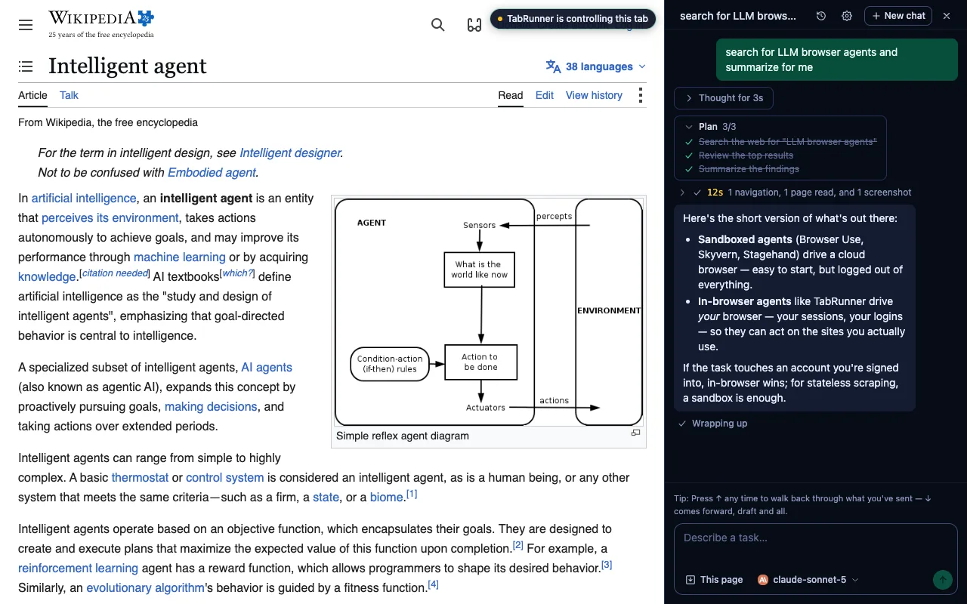The width and height of the screenshot is (967, 604).
Task: Jump to footnote reference 3
Action: [x=607, y=565]
